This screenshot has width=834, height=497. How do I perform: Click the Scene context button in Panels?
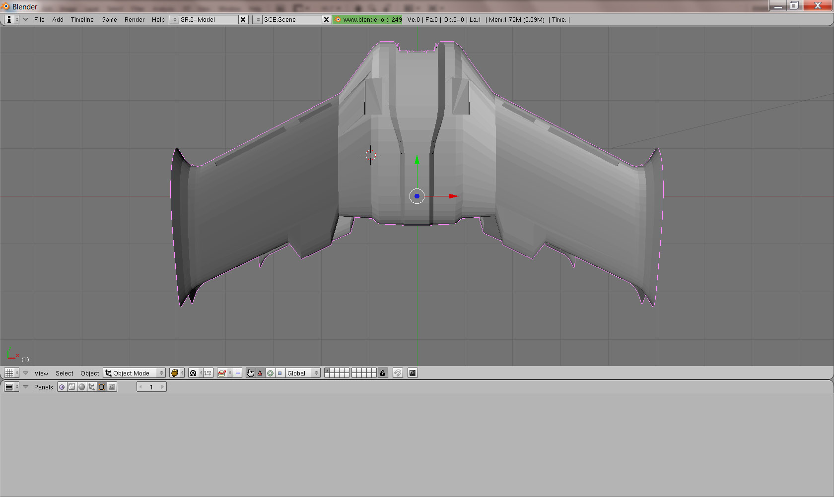click(112, 387)
